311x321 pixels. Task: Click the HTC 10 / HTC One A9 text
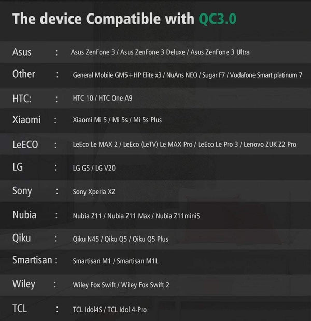click(99, 98)
